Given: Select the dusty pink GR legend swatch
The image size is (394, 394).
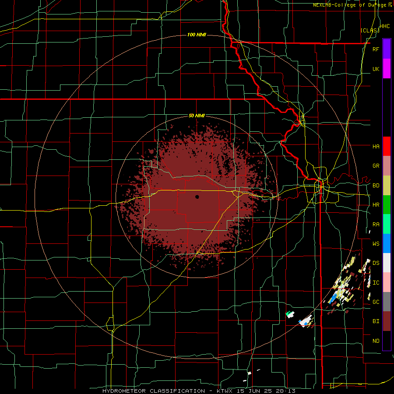Looking at the screenshot, I should (x=387, y=166).
